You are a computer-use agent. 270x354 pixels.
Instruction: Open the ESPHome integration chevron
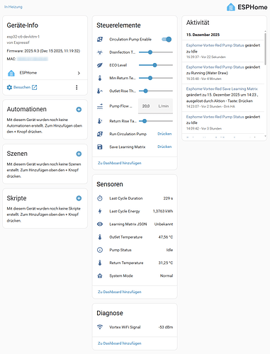coord(79,73)
